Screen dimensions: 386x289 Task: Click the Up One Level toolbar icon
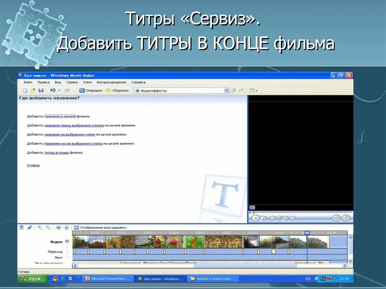[234, 90]
